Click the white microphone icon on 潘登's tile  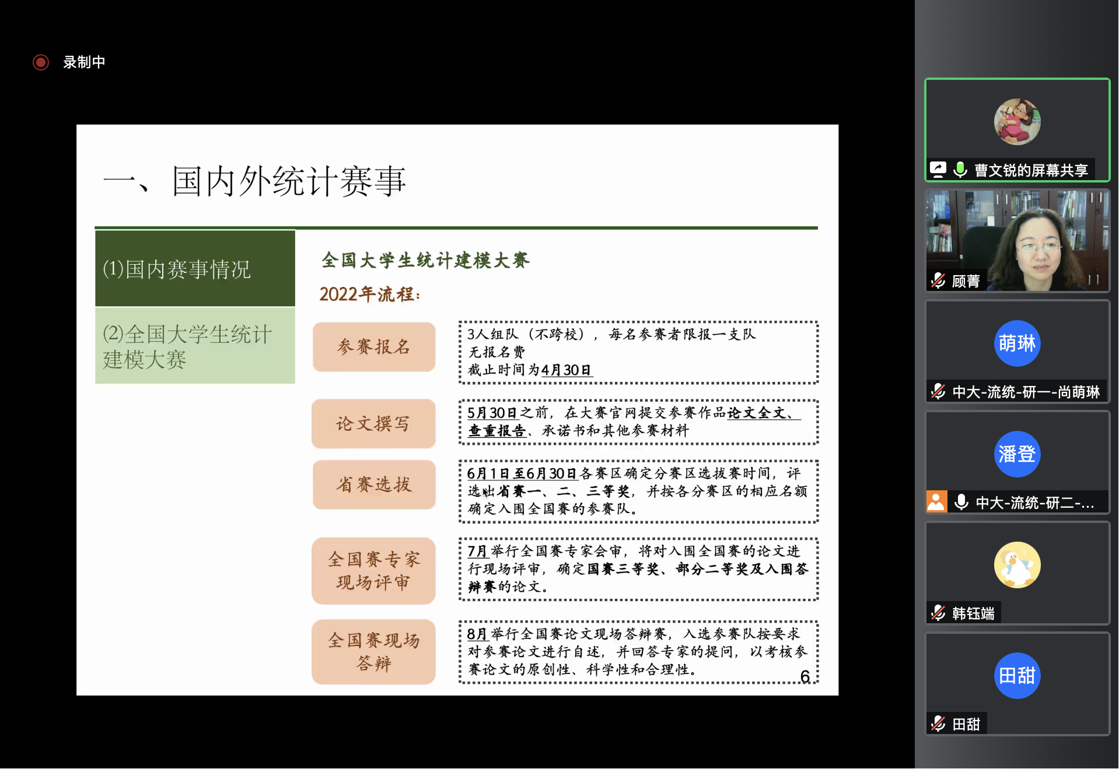[961, 502]
